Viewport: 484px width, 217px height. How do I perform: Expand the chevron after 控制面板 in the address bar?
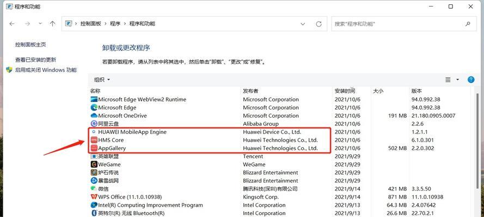pyautogui.click(x=106, y=24)
